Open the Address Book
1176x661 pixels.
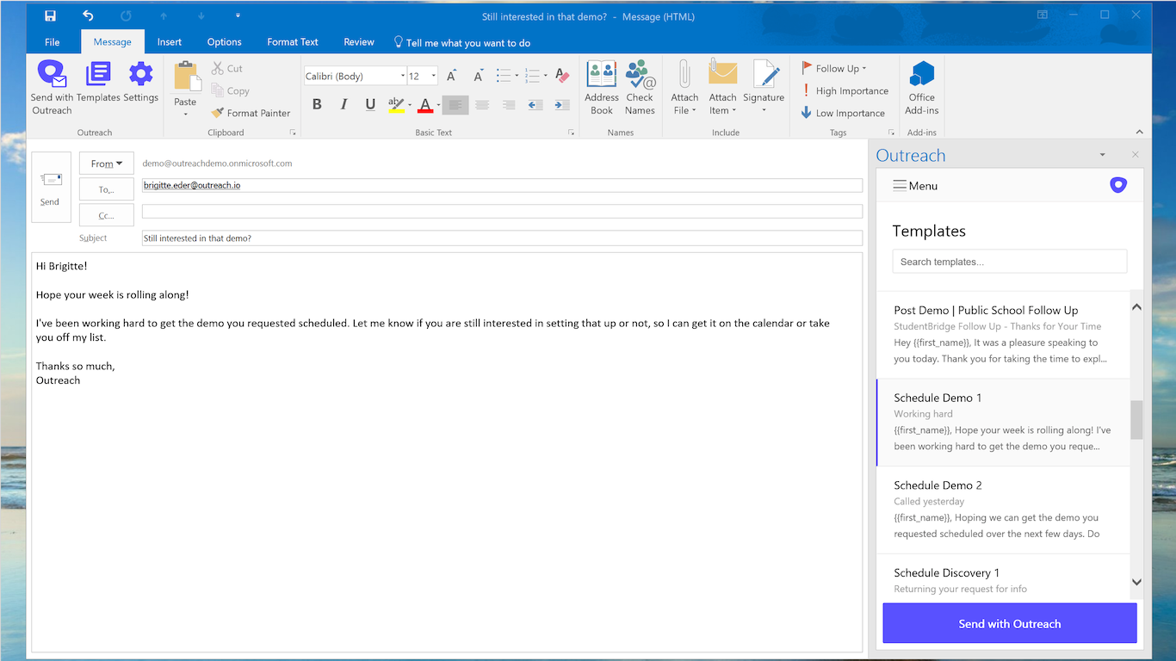[x=601, y=86]
